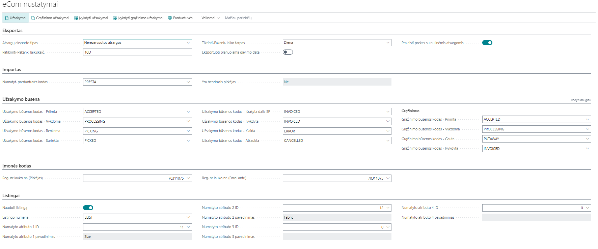This screenshot has width=598, height=249.
Task: Open Įvykdyti užsakymai action icon
Action: pyautogui.click(x=76, y=18)
